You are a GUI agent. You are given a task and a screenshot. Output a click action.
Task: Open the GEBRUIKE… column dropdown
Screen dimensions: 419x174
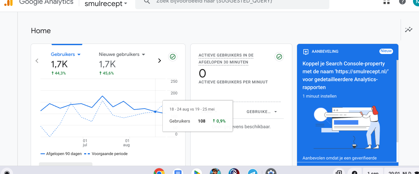click(262, 112)
